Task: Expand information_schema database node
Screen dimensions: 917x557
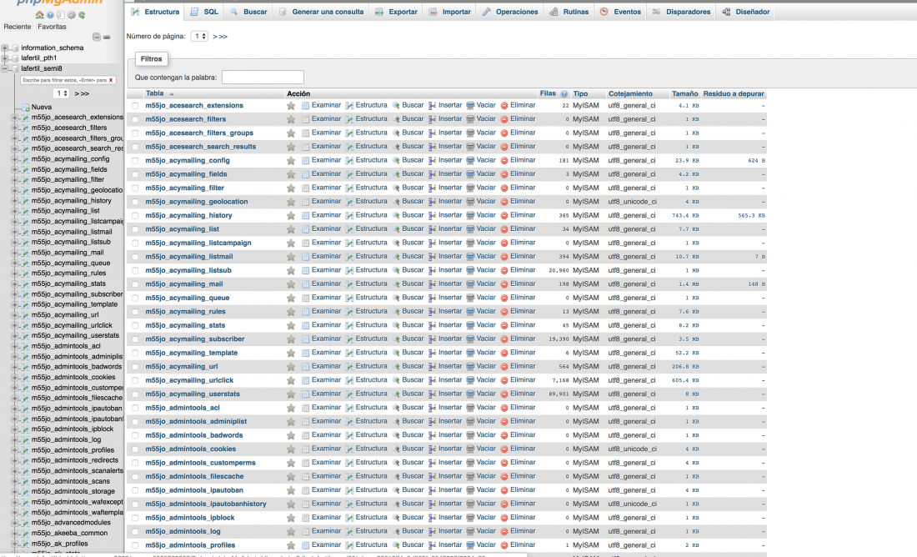Action: (x=5, y=48)
